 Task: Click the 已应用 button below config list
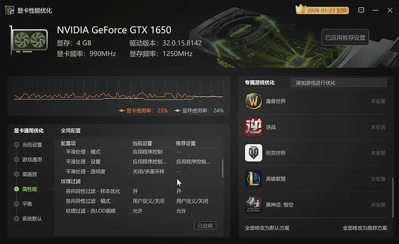pos(205,225)
